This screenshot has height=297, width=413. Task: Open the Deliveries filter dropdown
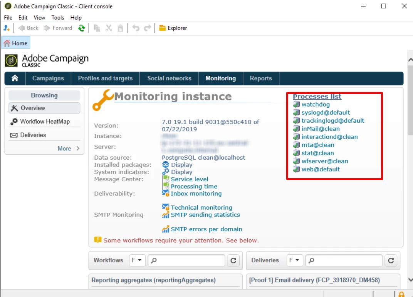coord(294,260)
